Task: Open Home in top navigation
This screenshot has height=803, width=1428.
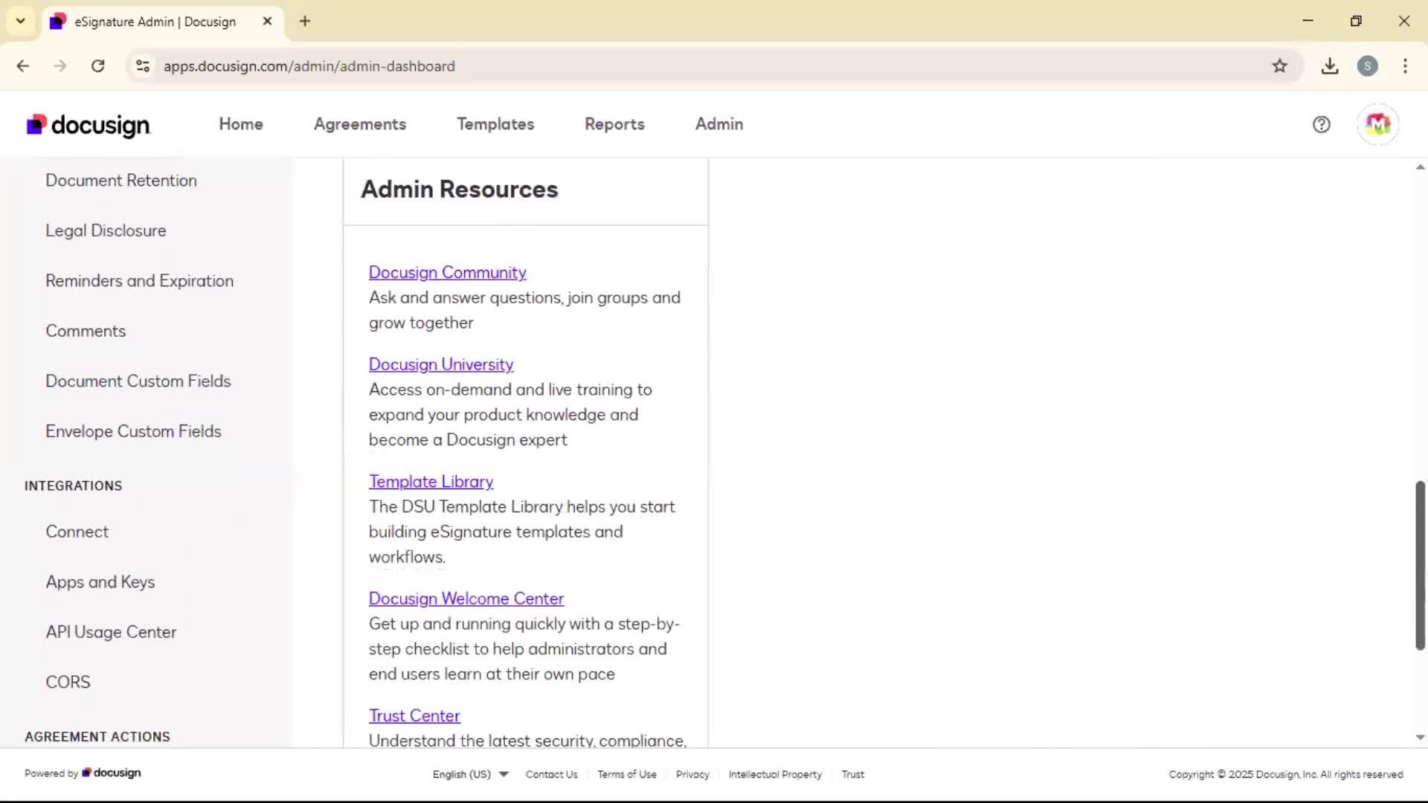Action: tap(241, 124)
